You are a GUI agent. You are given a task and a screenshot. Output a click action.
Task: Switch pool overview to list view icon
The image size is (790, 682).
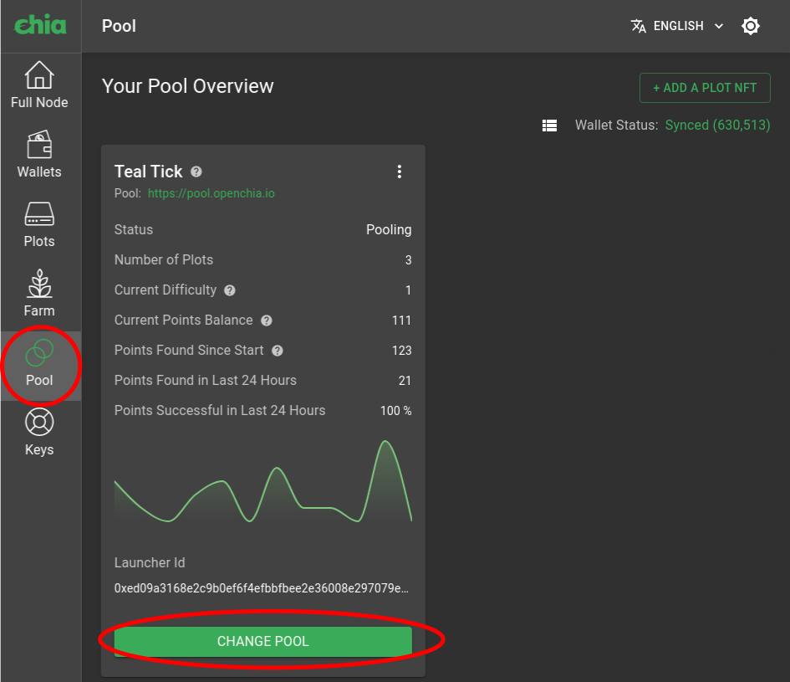(549, 126)
